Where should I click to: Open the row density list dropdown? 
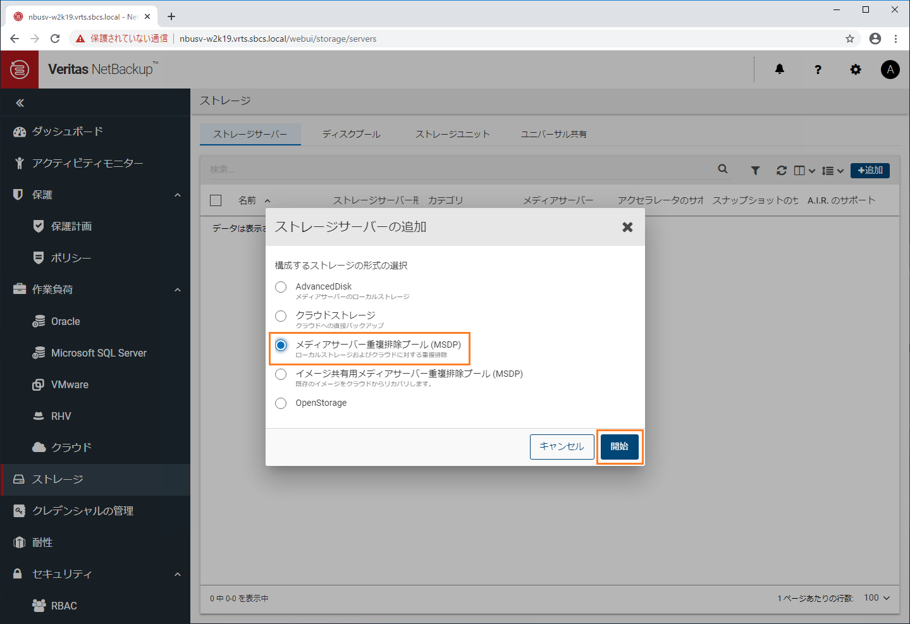(x=833, y=171)
